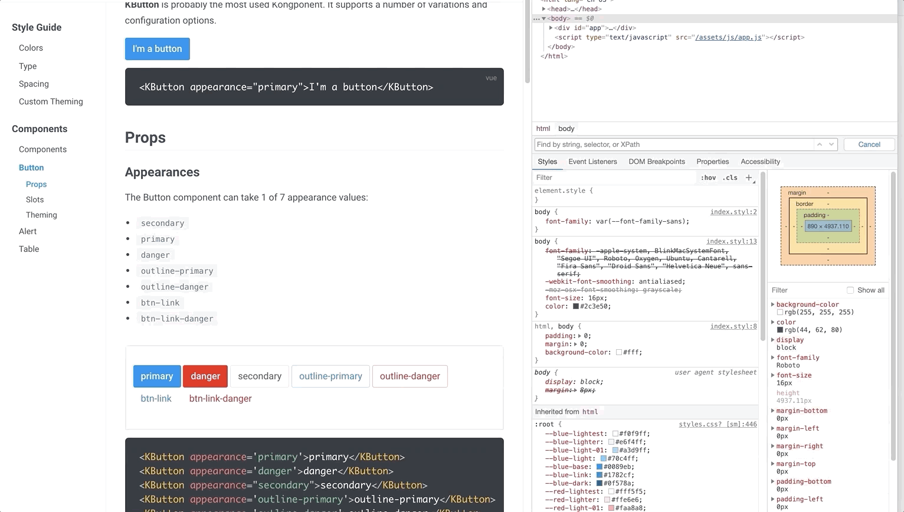Click the #fff background-color swatch
This screenshot has height=512, width=904.
[x=619, y=353]
